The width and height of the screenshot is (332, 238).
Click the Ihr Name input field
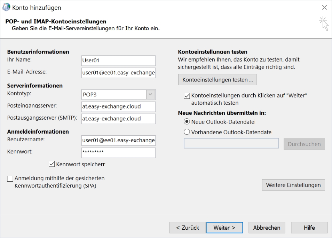coord(118,61)
